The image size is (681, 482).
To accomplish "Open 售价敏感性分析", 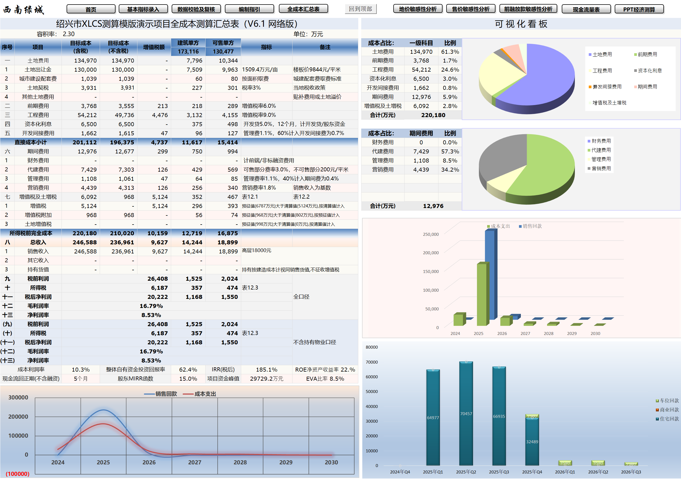I will coord(471,9).
